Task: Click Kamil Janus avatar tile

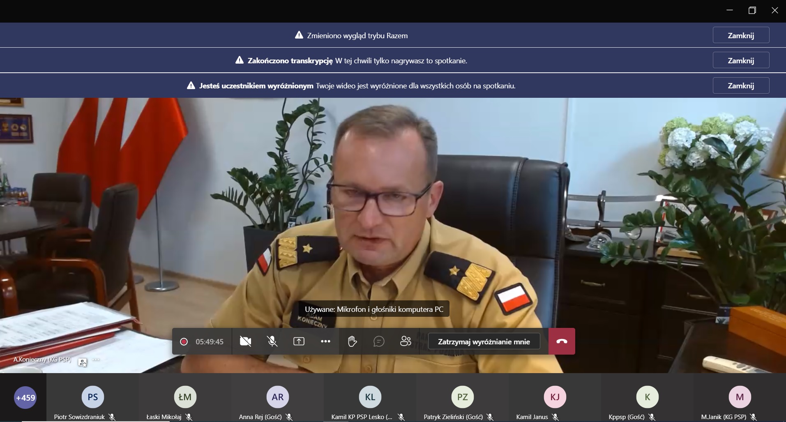Action: [x=555, y=397]
